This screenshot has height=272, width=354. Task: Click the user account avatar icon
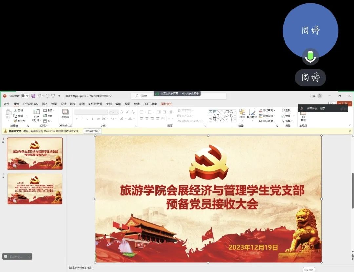click(320, 96)
